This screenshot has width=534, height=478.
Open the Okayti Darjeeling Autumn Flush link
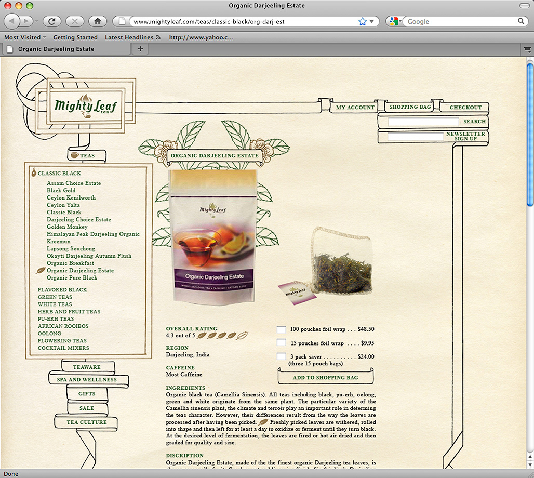89,256
